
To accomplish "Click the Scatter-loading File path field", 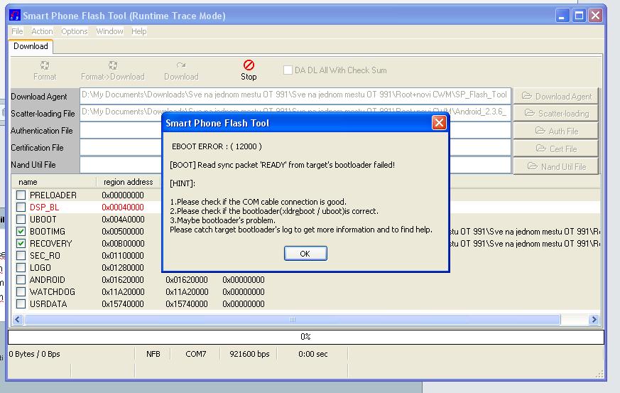I will 295,112.
